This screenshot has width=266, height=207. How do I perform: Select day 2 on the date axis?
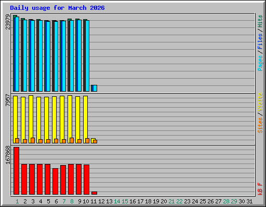(25, 201)
